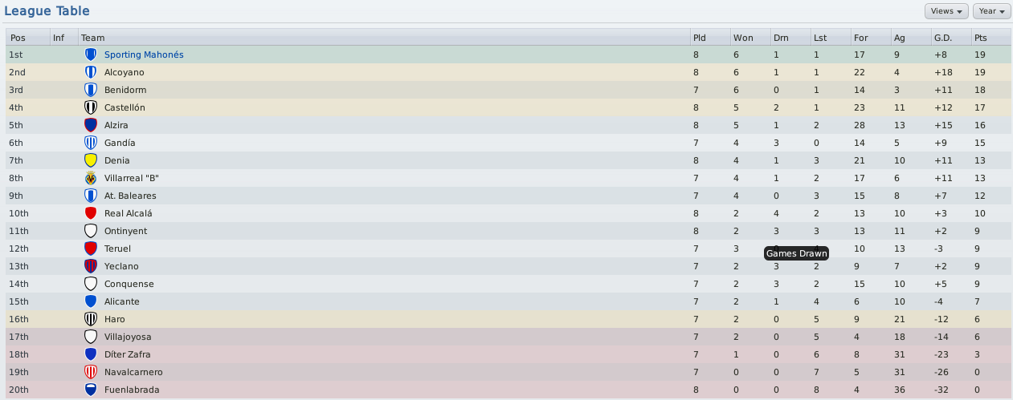The width and height of the screenshot is (1013, 400).
Task: Click the Yeclano striped badge icon
Action: click(90, 266)
